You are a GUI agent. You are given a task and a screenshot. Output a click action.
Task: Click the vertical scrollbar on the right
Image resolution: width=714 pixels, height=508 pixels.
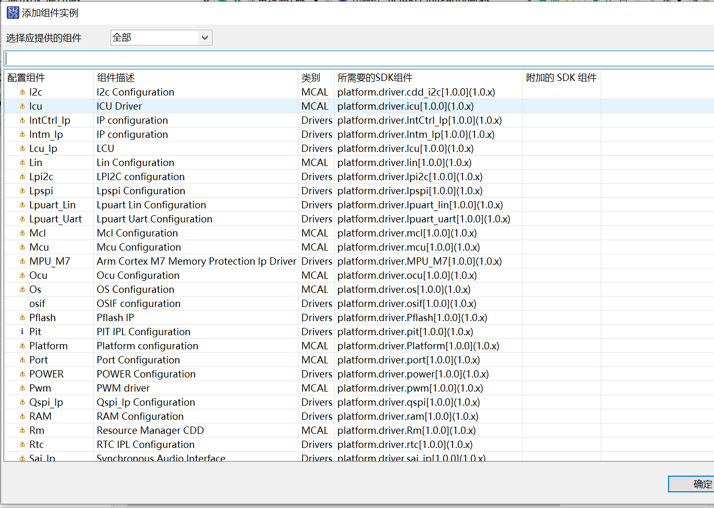pos(711,209)
